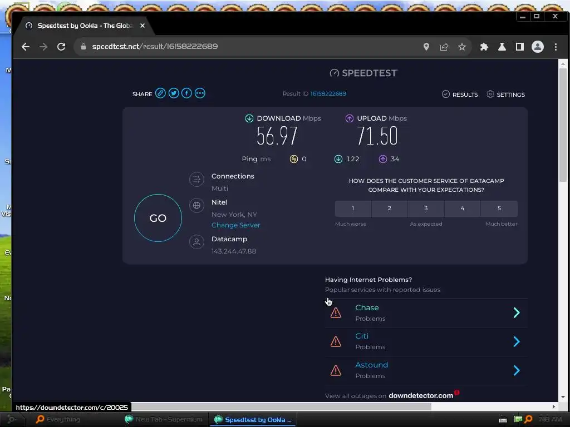The width and height of the screenshot is (570, 427).
Task: Expand the Citi problems chevron
Action: point(517,341)
